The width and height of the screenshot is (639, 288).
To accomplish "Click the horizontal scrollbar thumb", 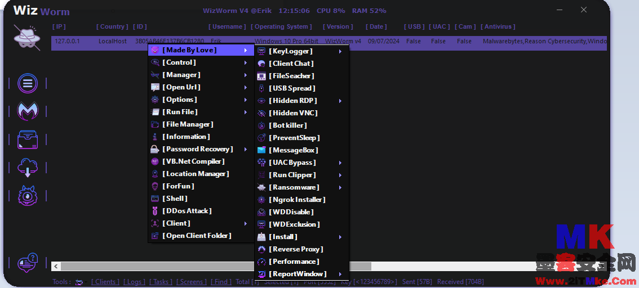I will [x=216, y=267].
